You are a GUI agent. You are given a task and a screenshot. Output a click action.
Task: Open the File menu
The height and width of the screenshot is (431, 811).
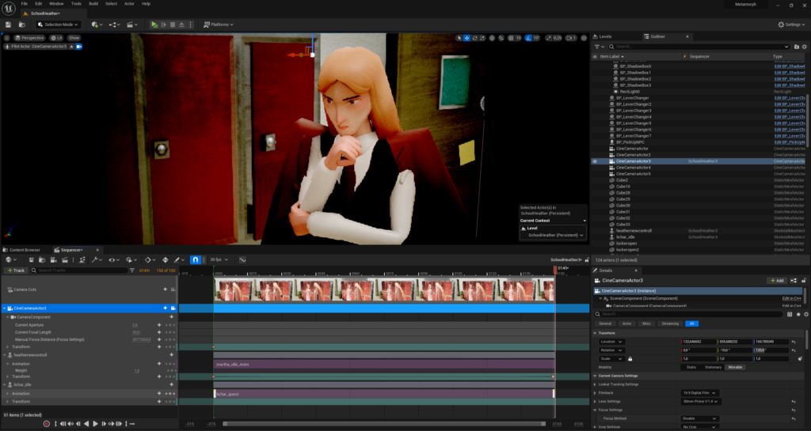click(25, 4)
